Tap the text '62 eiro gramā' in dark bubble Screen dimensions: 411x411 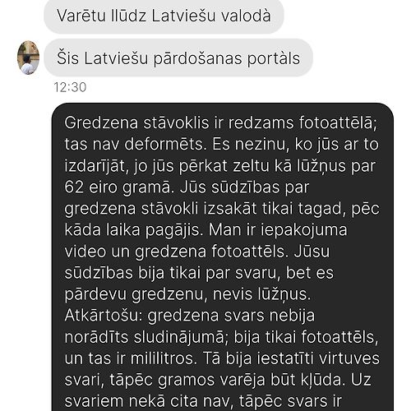(118, 187)
